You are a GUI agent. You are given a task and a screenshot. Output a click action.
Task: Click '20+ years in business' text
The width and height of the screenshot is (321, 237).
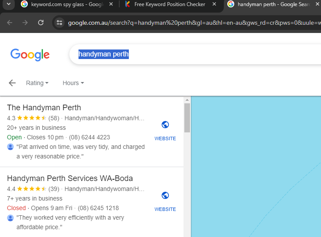[x=36, y=128]
